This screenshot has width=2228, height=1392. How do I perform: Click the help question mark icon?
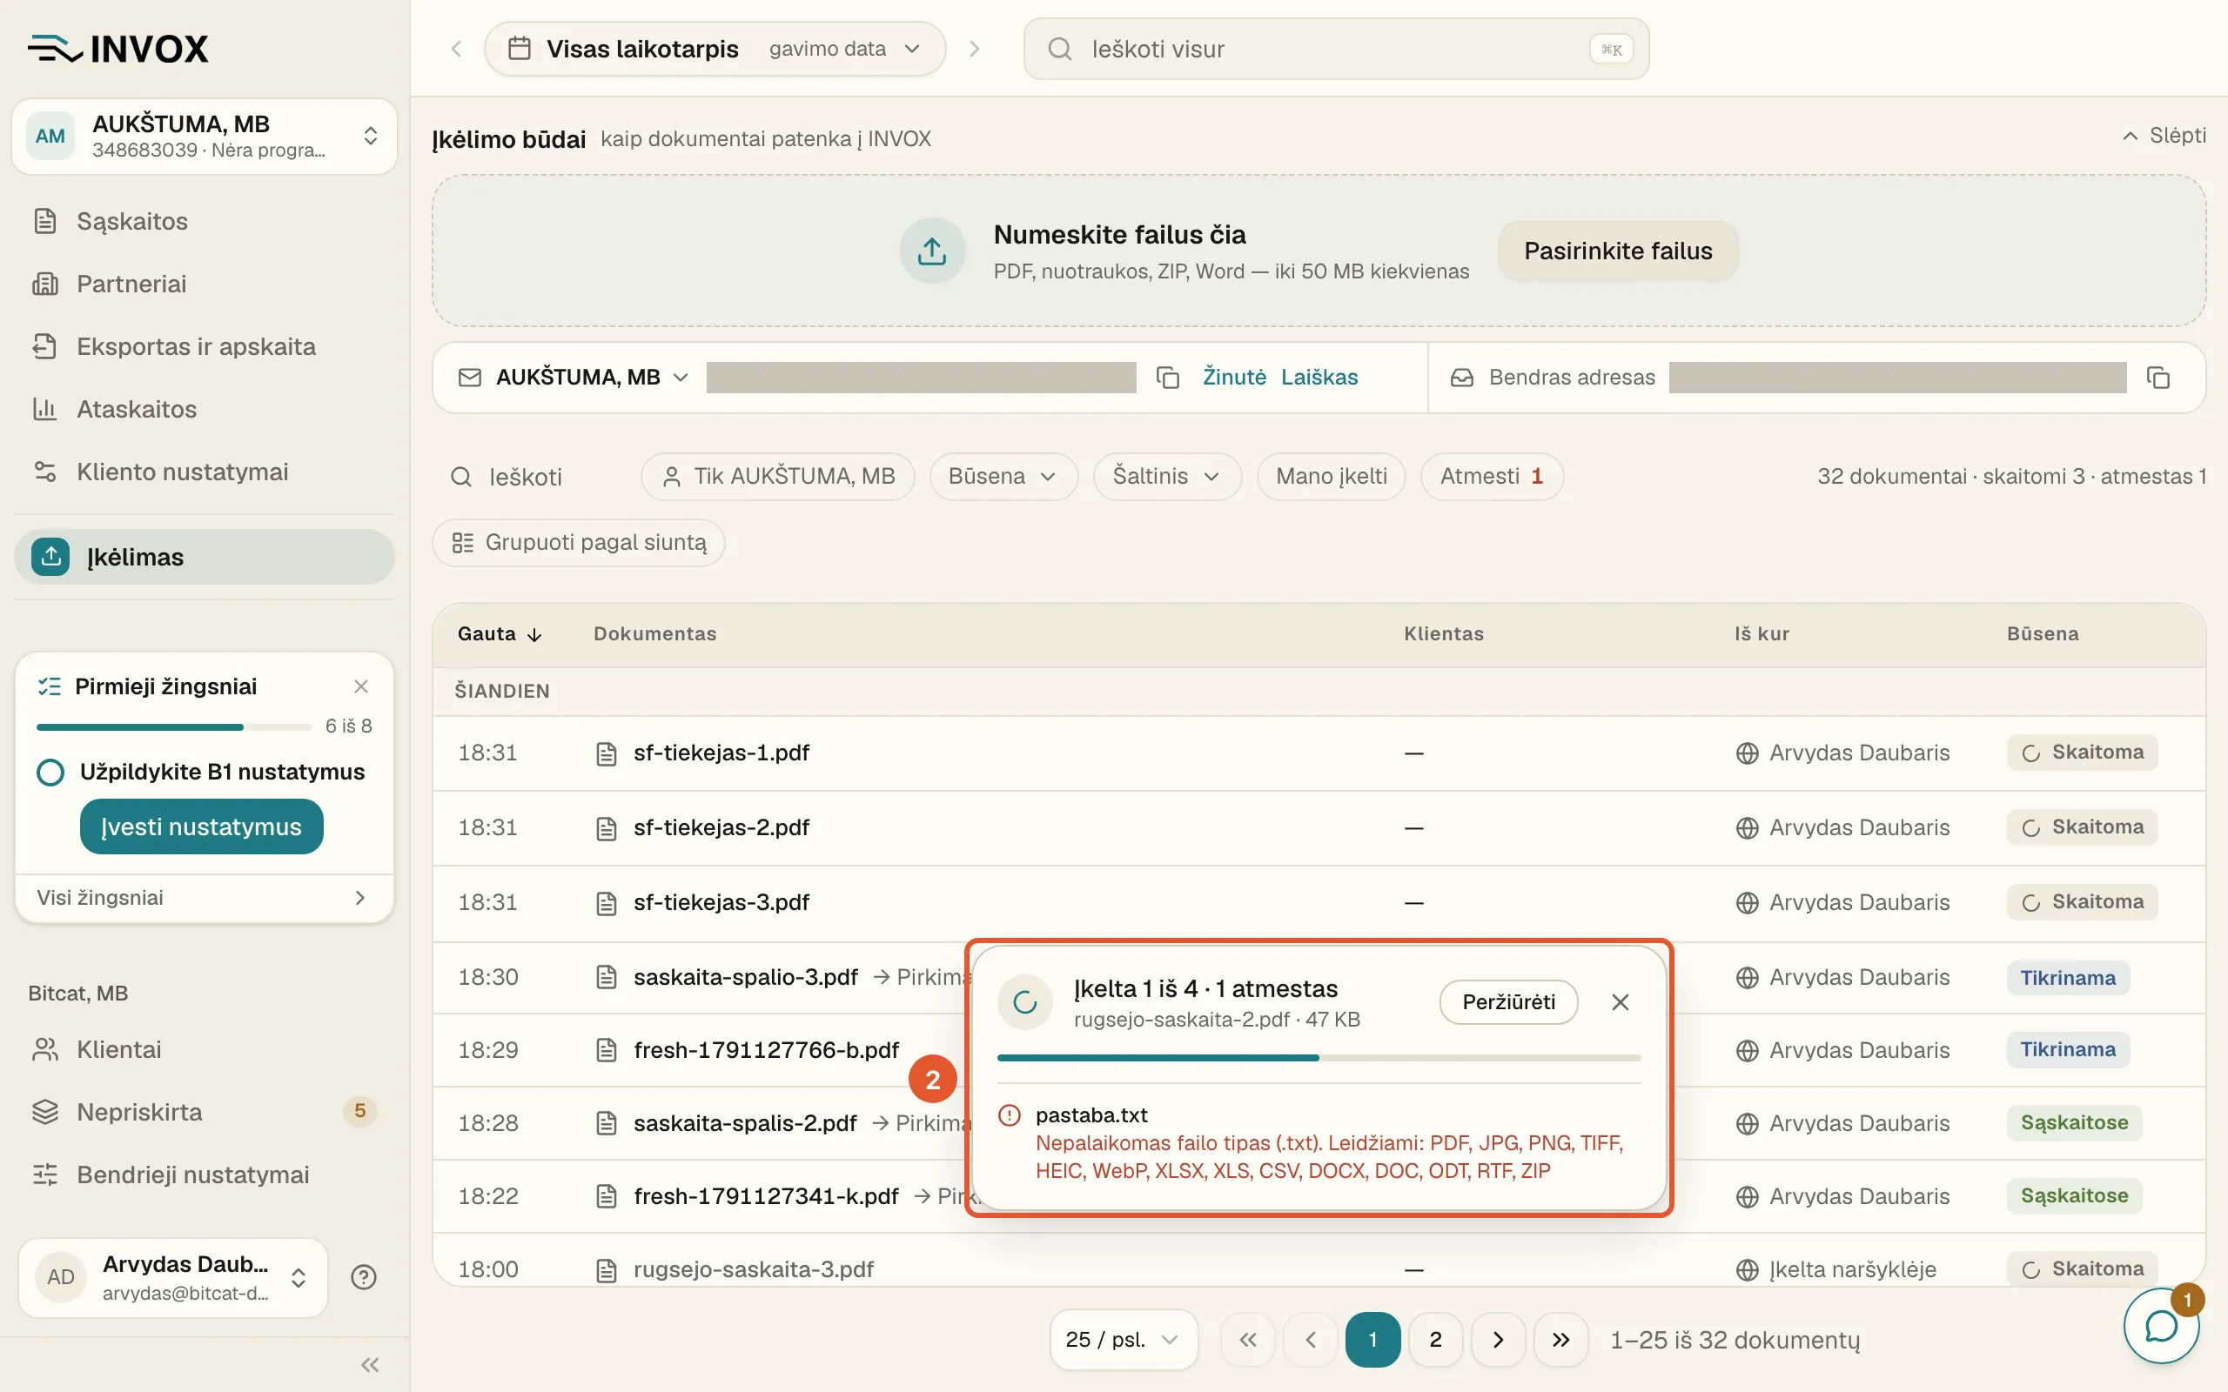[364, 1277]
